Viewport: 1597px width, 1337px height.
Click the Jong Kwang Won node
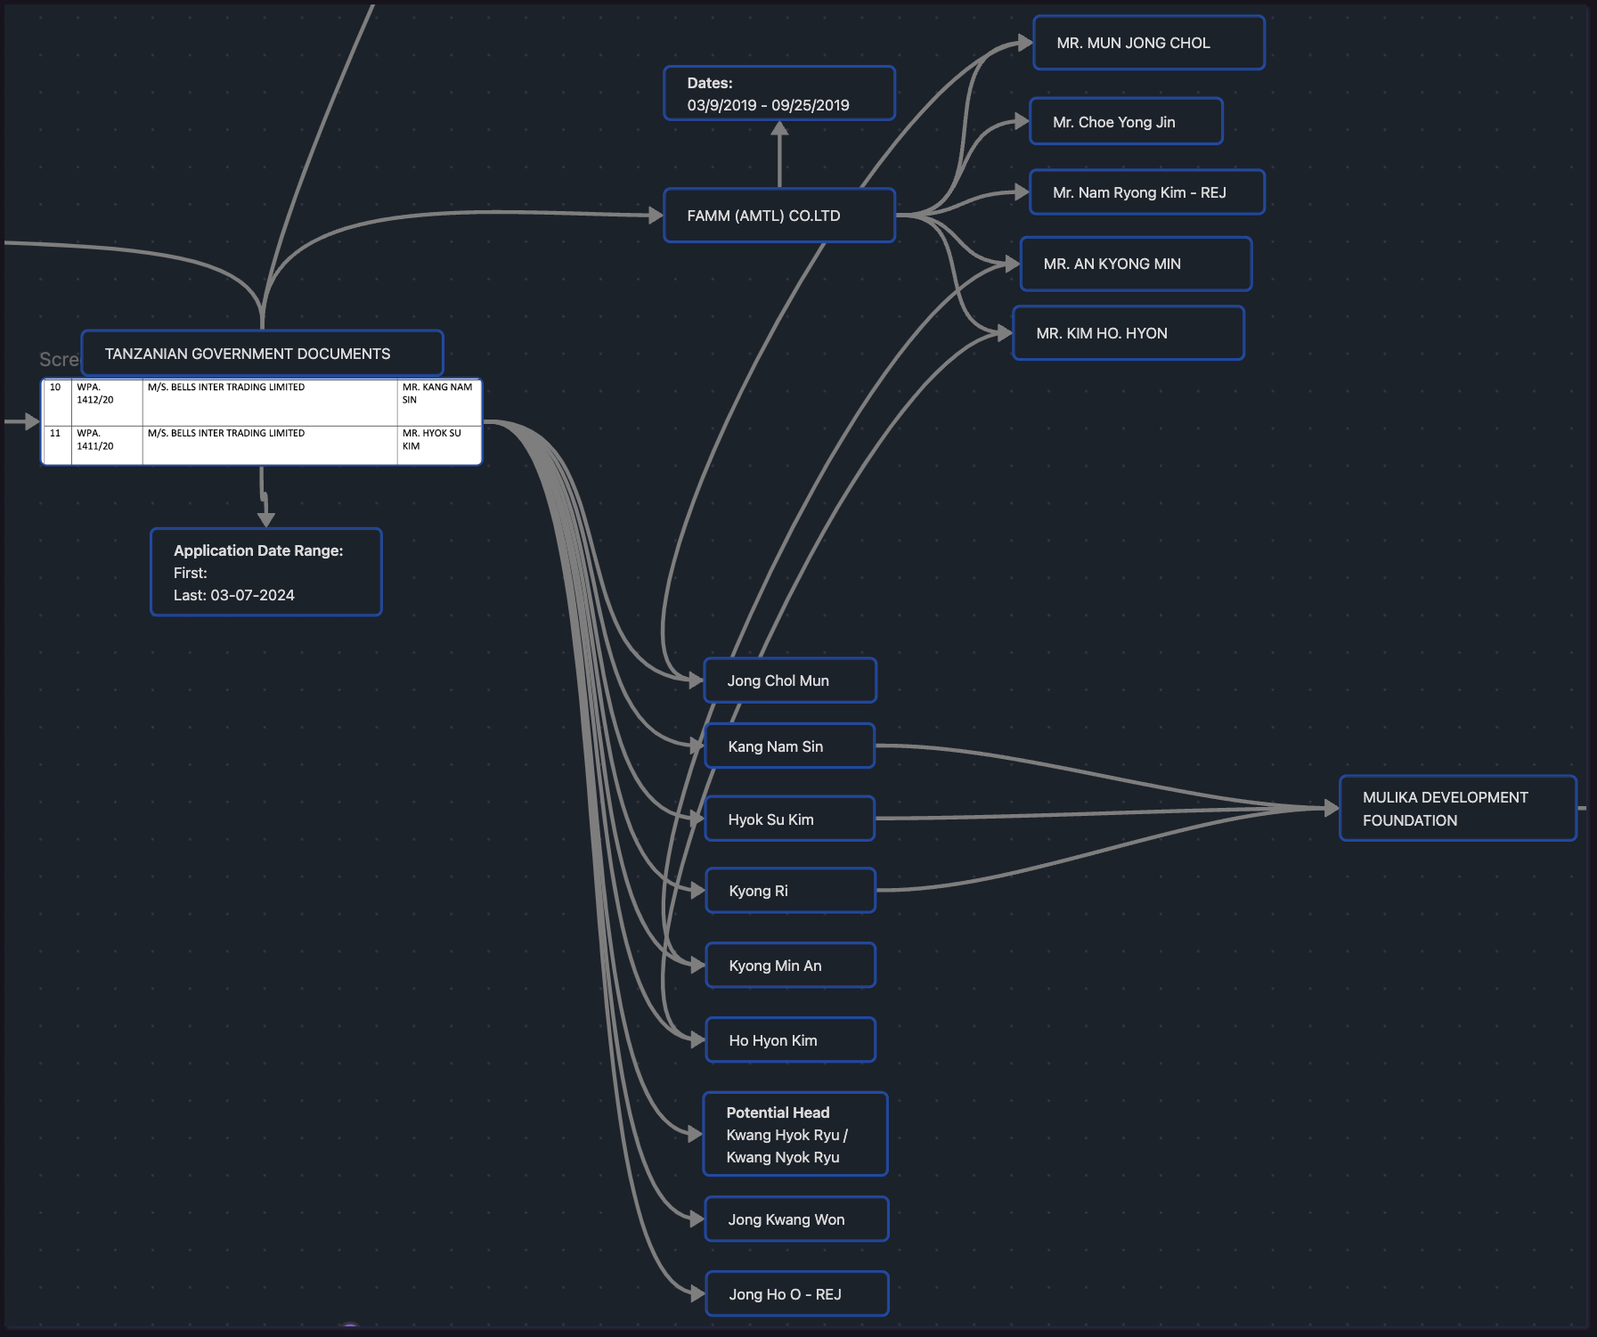pyautogui.click(x=796, y=1219)
